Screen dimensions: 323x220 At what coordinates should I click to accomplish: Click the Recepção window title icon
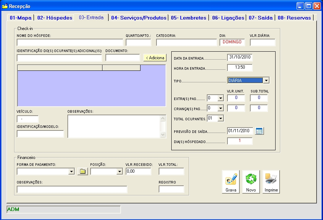pyautogui.click(x=5, y=6)
